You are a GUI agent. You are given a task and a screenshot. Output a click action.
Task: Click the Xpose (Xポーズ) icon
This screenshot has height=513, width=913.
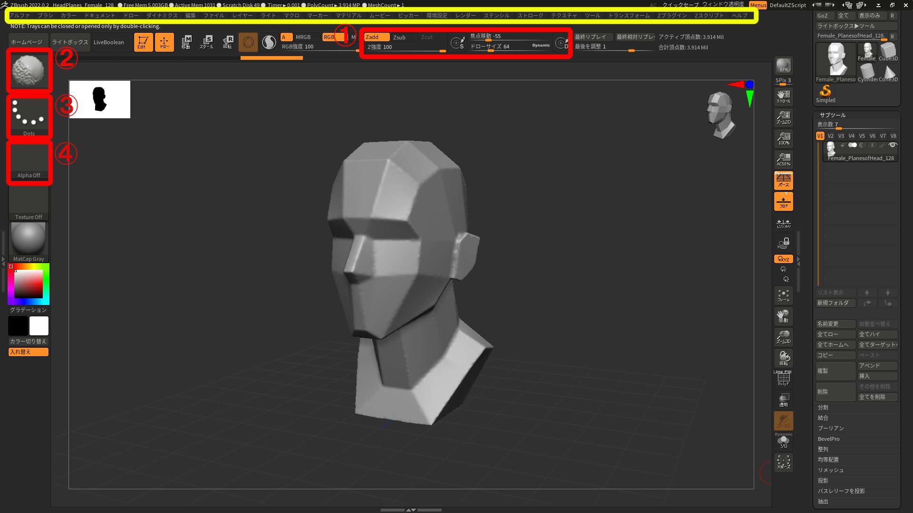(x=783, y=462)
